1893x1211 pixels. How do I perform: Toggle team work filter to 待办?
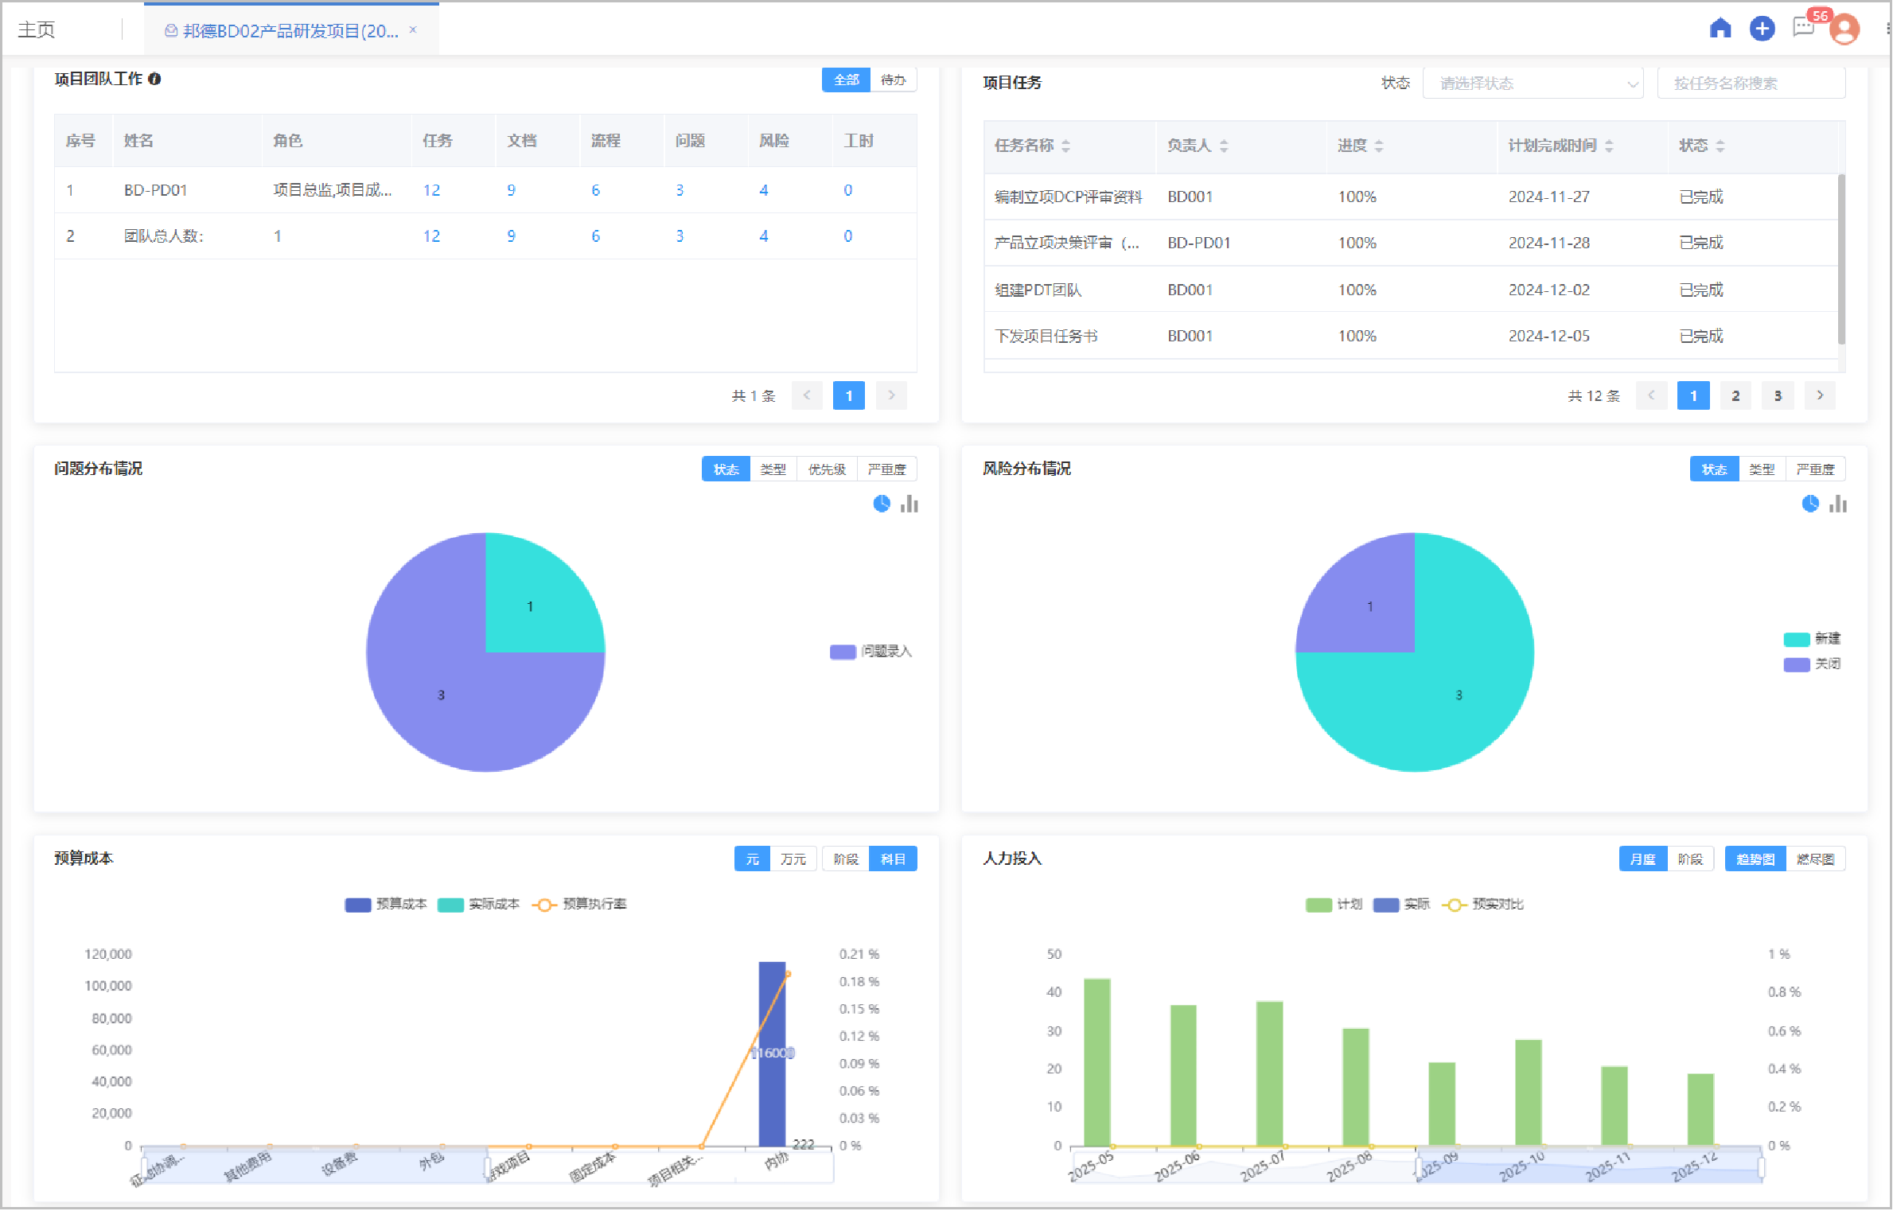(894, 80)
